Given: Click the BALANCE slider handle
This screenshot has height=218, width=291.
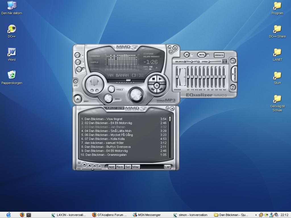Looking at the screenshot, I should [192, 61].
